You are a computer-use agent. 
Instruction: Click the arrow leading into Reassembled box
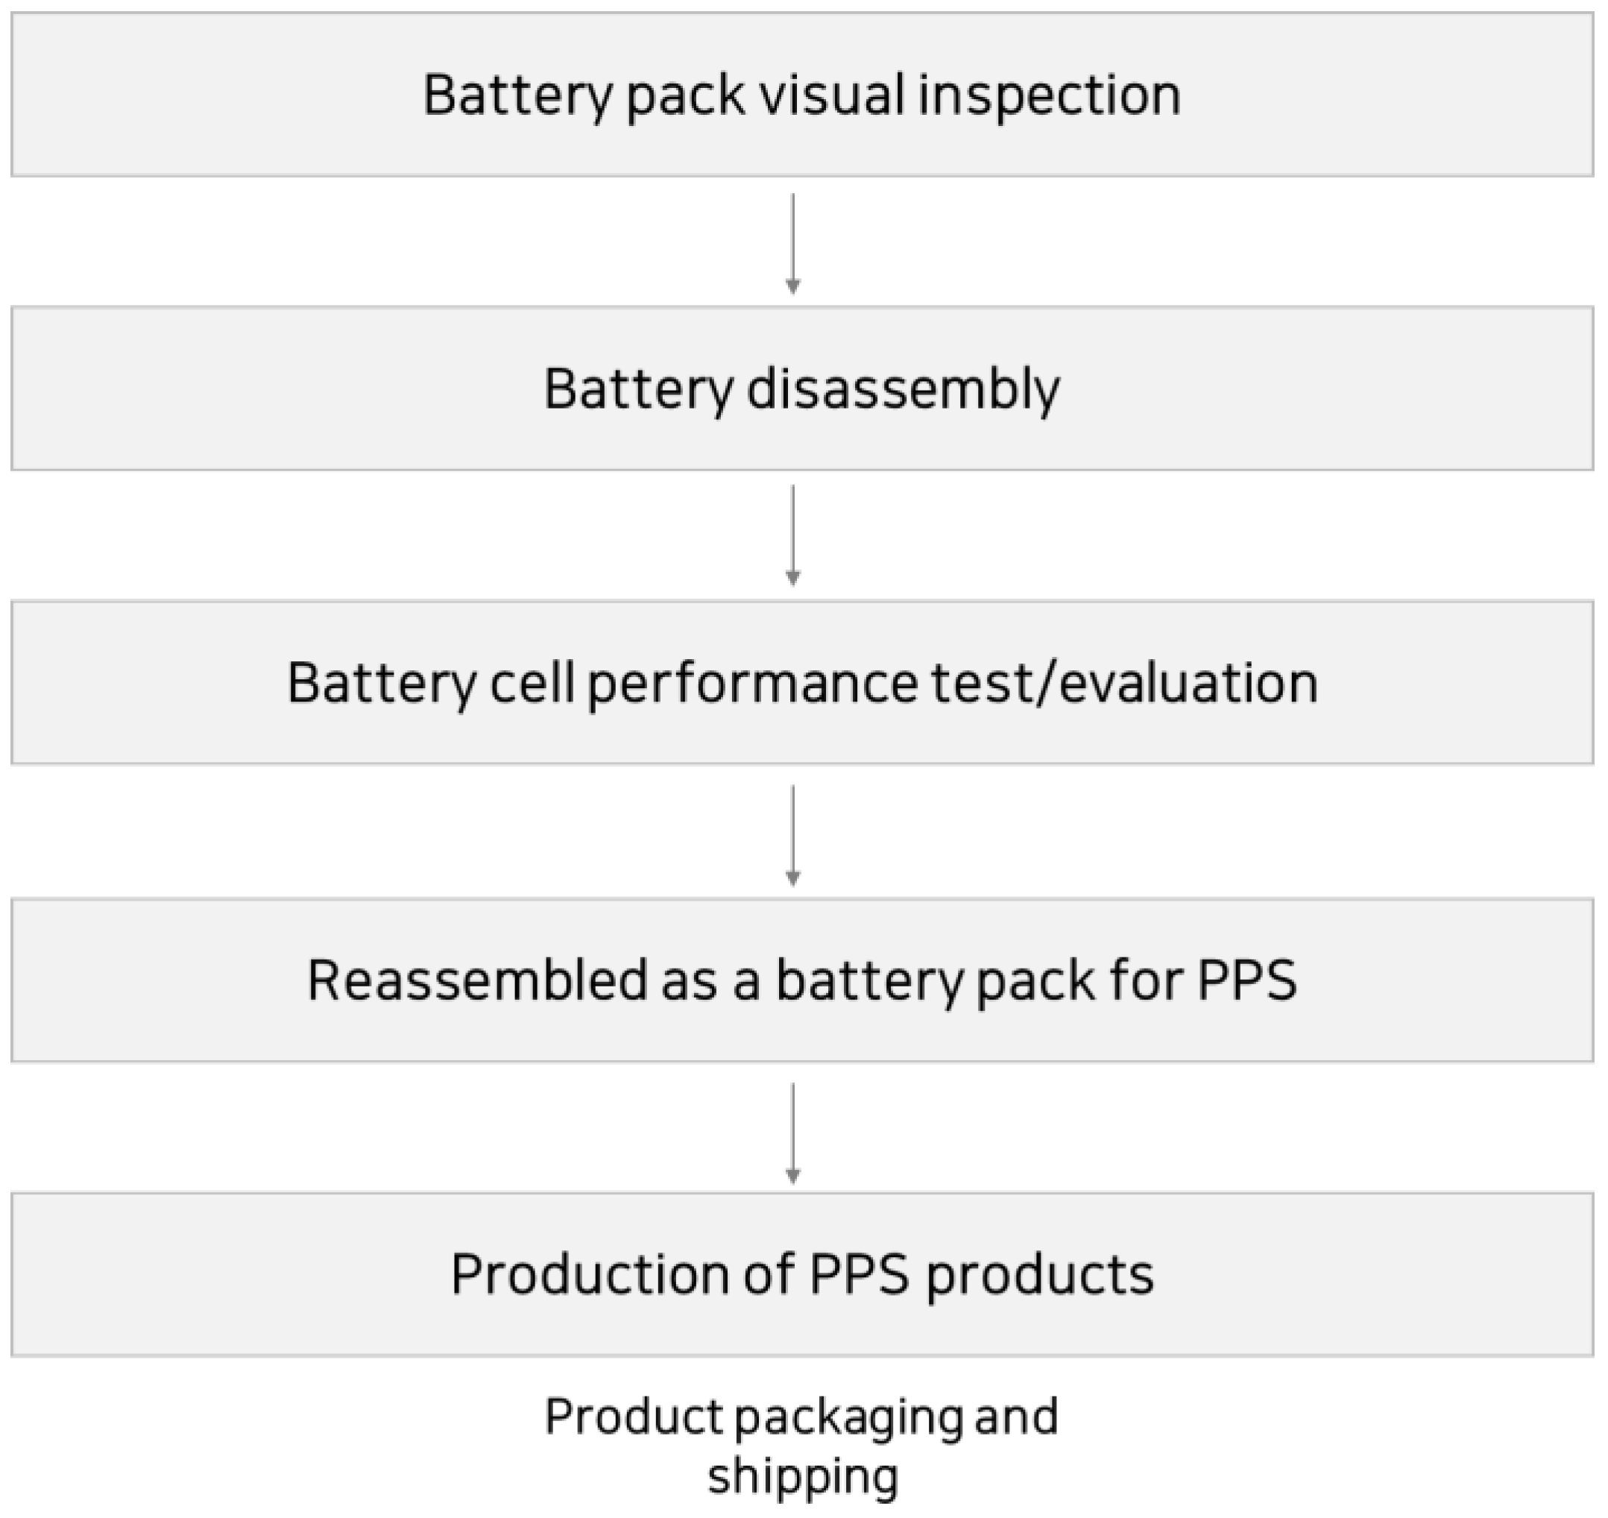point(792,834)
